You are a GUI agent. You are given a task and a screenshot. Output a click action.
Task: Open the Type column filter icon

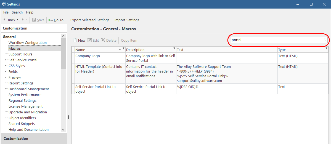pos(327,49)
